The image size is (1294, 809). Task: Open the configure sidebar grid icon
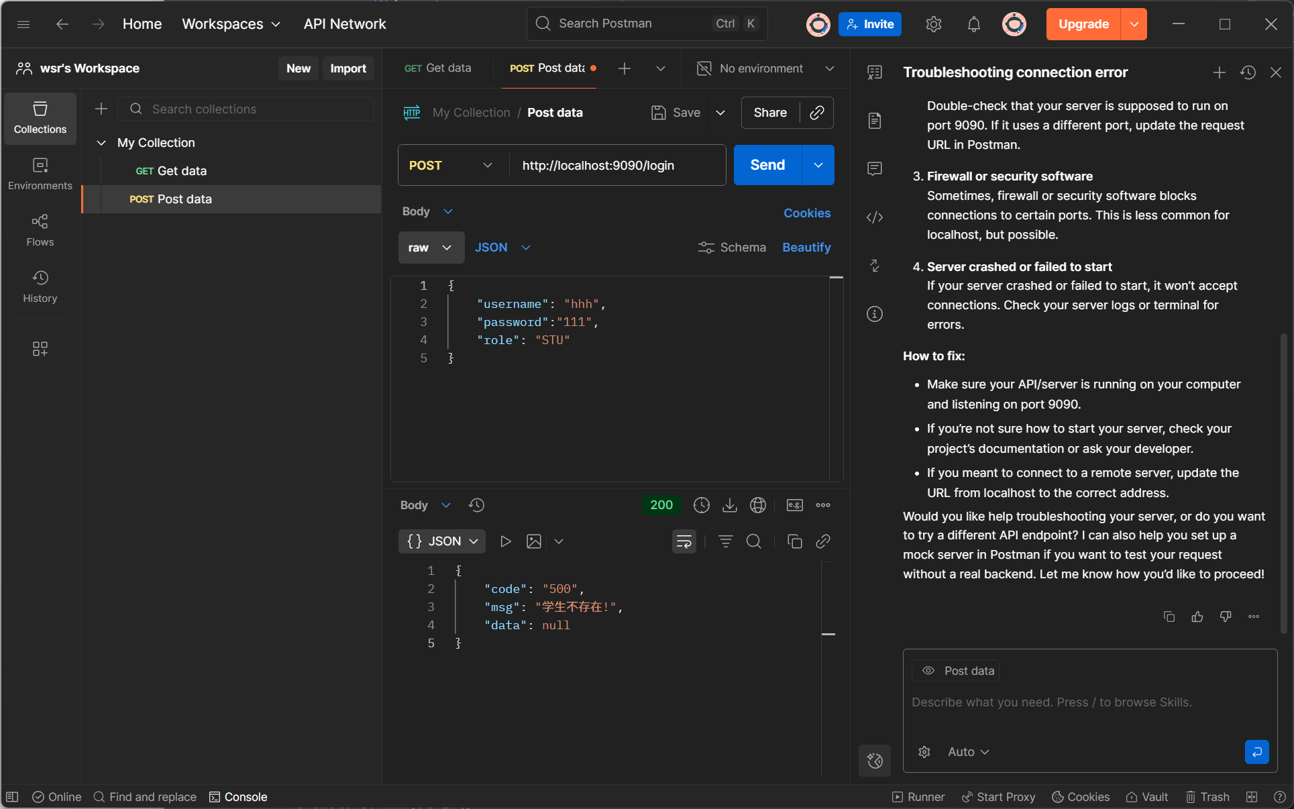[40, 349]
